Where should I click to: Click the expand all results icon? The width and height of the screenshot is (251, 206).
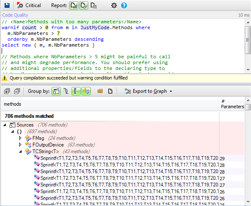pos(7,91)
